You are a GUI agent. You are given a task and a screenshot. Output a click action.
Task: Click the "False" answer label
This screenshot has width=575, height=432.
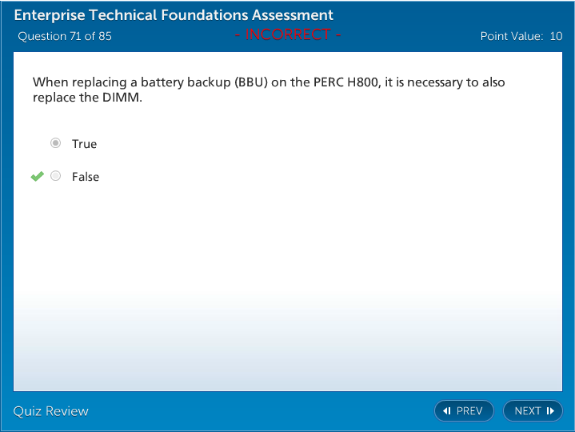point(86,177)
